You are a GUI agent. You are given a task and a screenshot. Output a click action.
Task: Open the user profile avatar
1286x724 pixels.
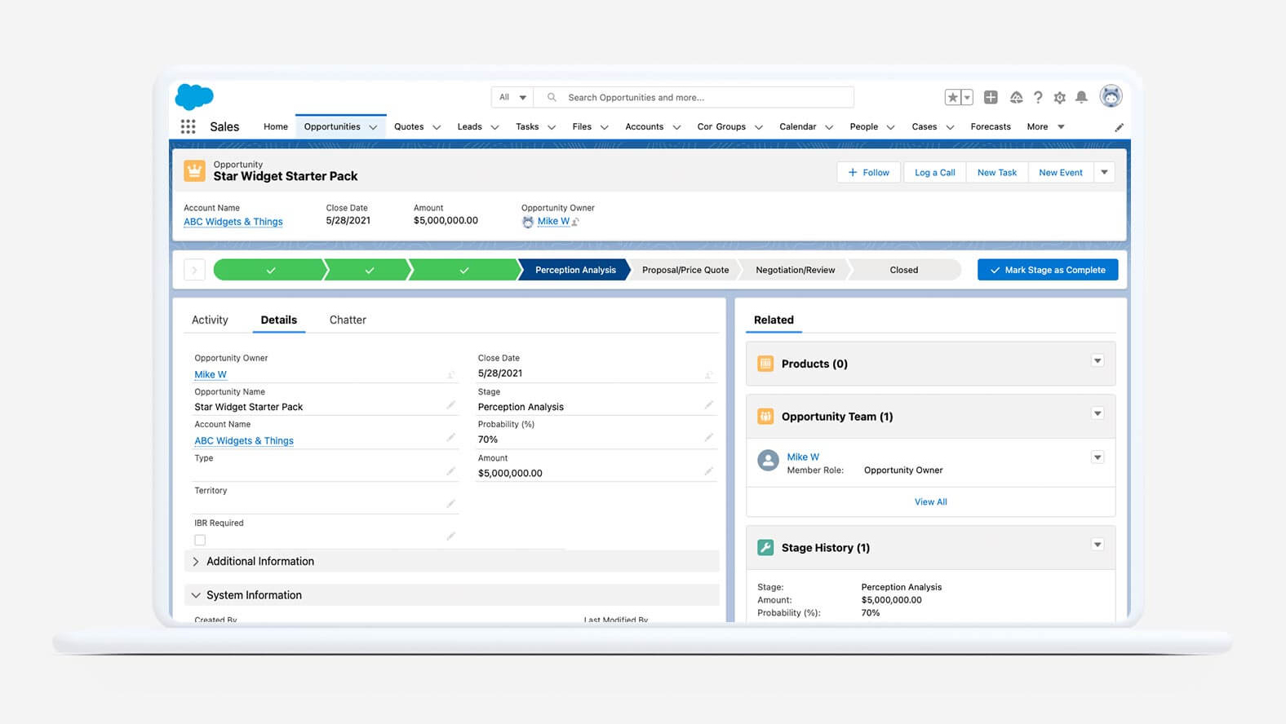tap(1111, 96)
